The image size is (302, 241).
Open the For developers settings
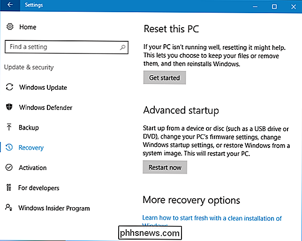(x=39, y=188)
